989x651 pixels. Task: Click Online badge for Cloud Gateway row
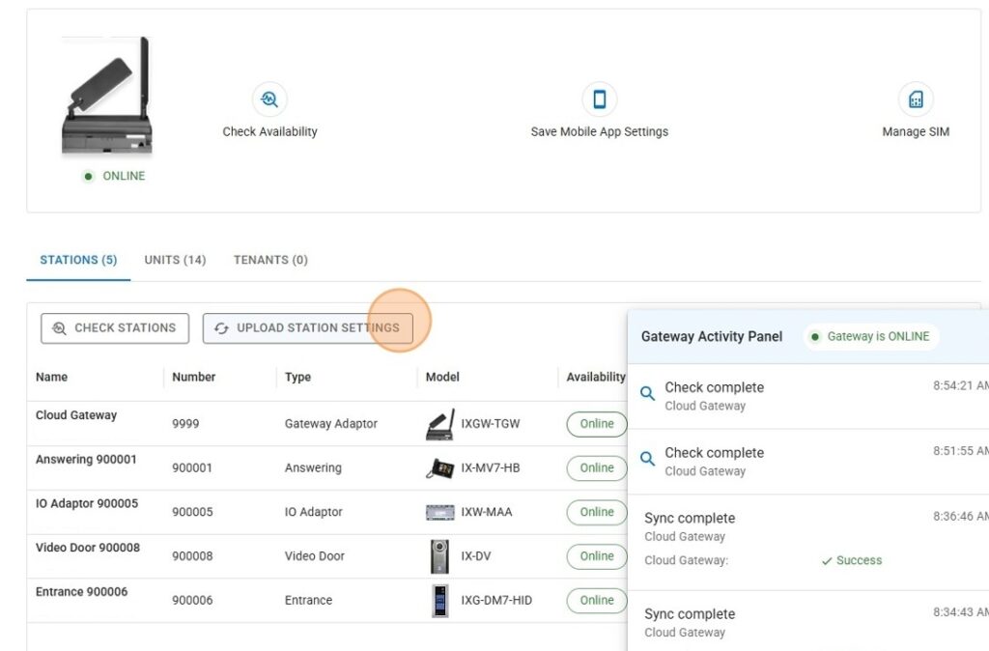pos(597,424)
